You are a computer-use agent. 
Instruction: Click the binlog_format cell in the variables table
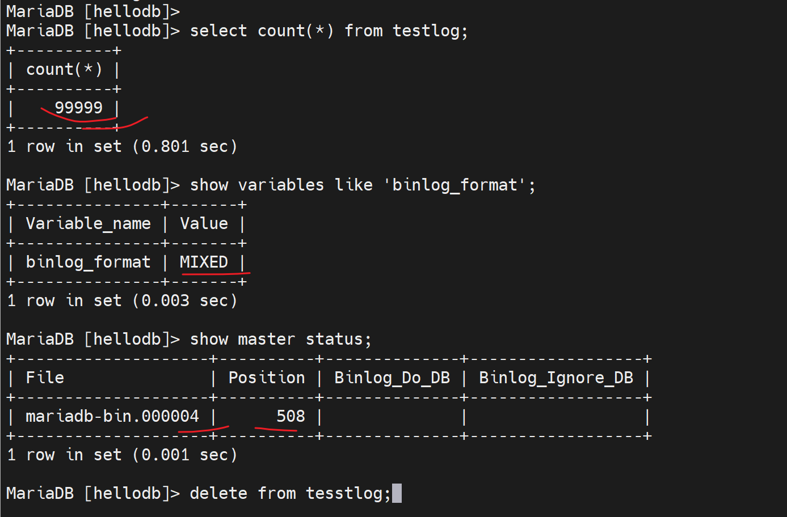(89, 262)
